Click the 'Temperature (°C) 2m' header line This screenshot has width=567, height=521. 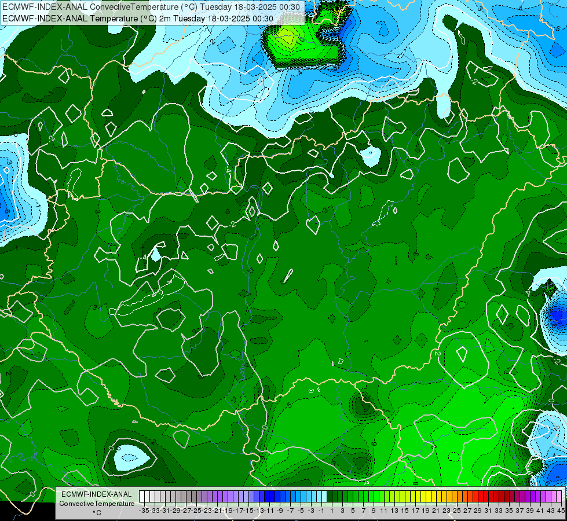pos(138,19)
